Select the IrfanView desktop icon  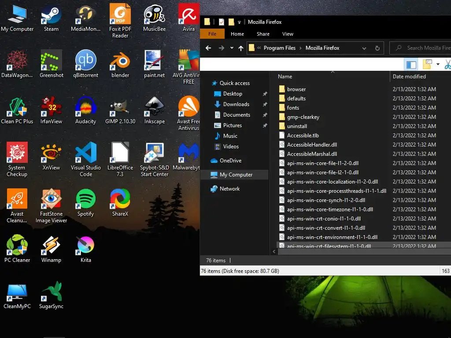pyautogui.click(x=51, y=110)
